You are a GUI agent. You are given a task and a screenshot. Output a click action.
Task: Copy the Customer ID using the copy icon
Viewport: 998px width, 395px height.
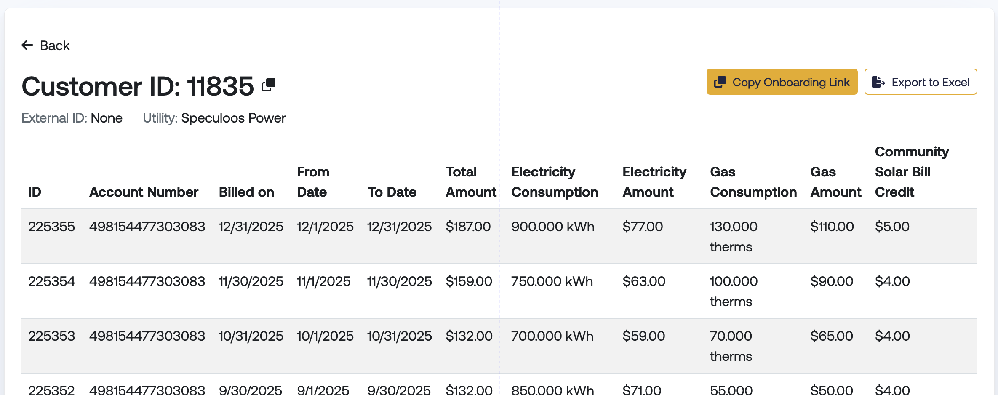pos(269,85)
